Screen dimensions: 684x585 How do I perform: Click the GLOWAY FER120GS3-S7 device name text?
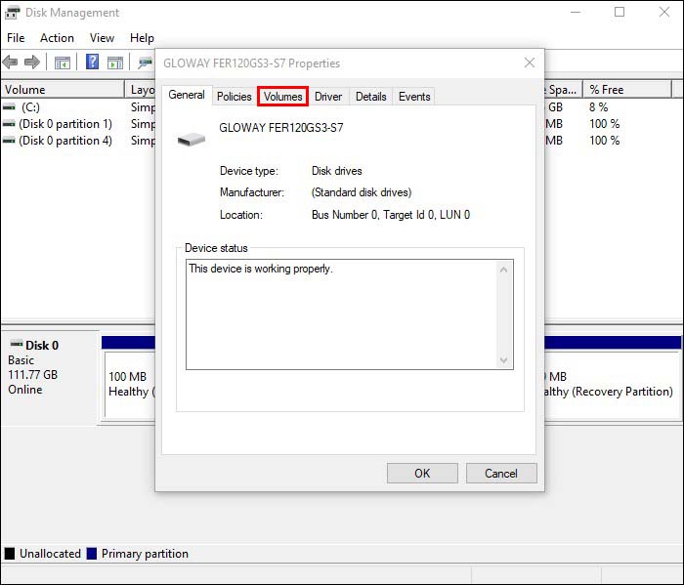pyautogui.click(x=281, y=128)
